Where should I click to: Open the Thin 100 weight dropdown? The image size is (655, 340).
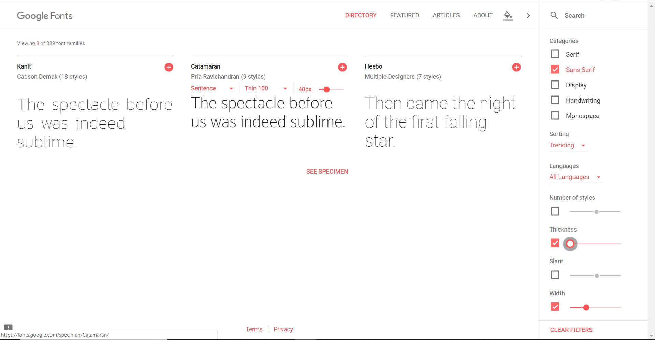265,88
